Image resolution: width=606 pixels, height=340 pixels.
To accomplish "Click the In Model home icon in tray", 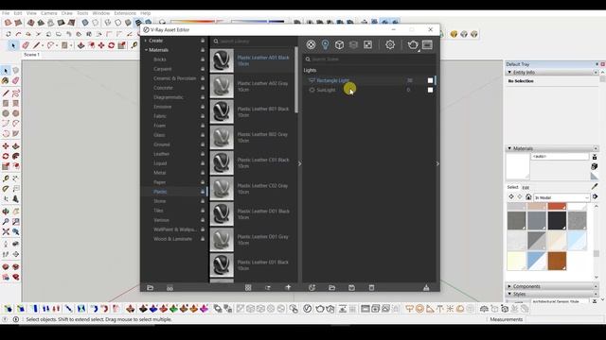I will click(x=528, y=197).
